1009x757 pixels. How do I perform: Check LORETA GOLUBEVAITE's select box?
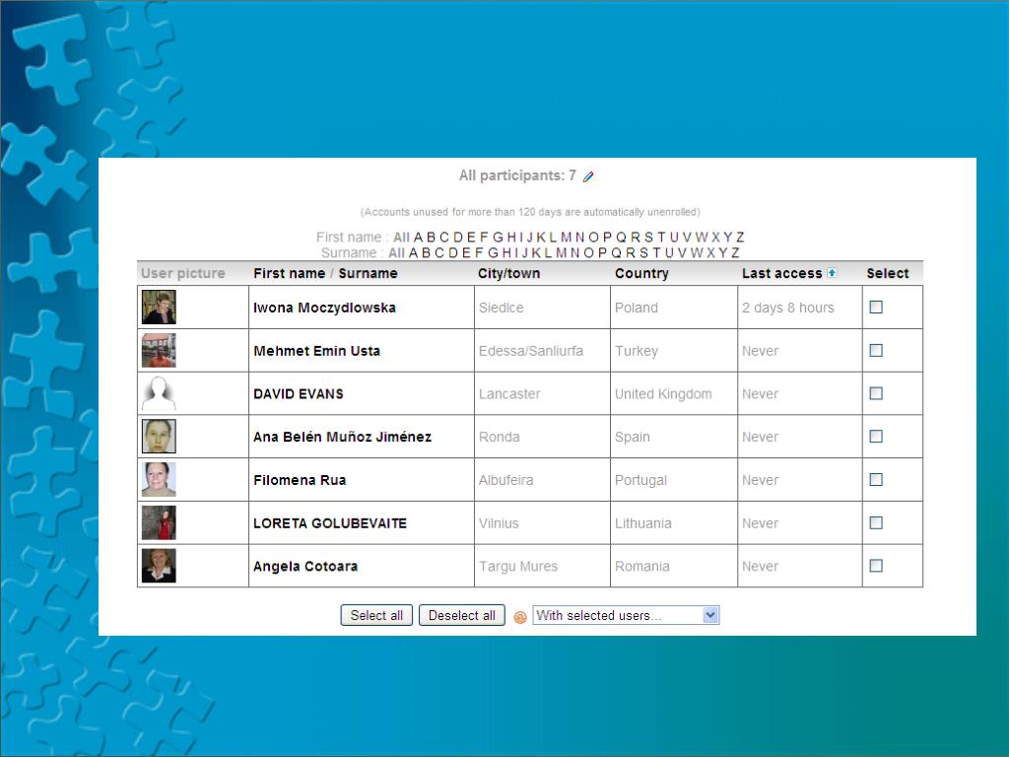[x=876, y=522]
